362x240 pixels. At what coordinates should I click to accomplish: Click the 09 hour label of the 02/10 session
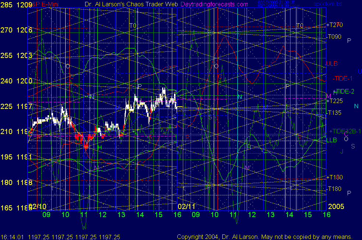click(x=46, y=215)
